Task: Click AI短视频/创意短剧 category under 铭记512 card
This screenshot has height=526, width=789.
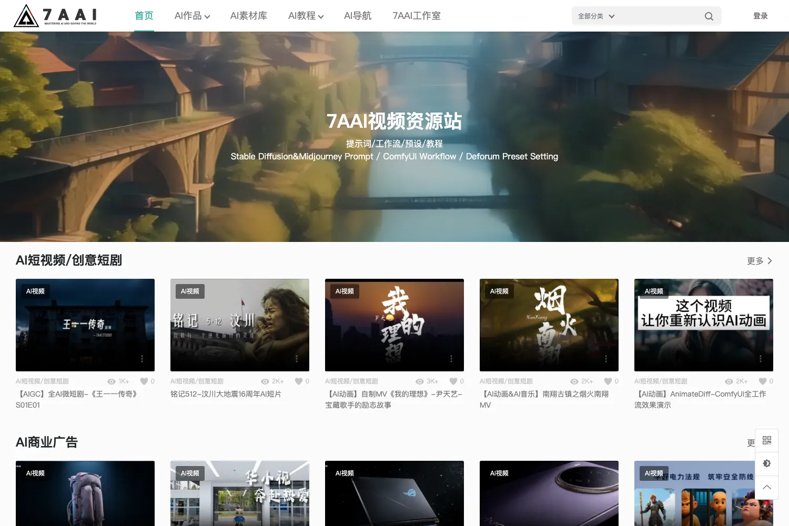Action: pos(197,381)
